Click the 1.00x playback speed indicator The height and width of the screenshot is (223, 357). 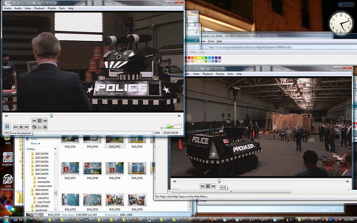pos(157,133)
